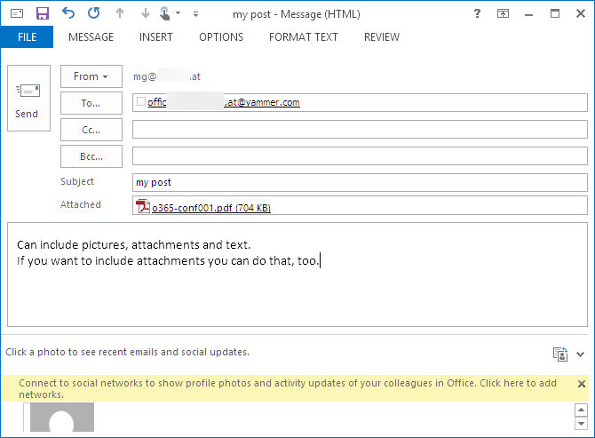Switch to the INSERT ribbon tab
This screenshot has height=438, width=595.
coord(156,37)
